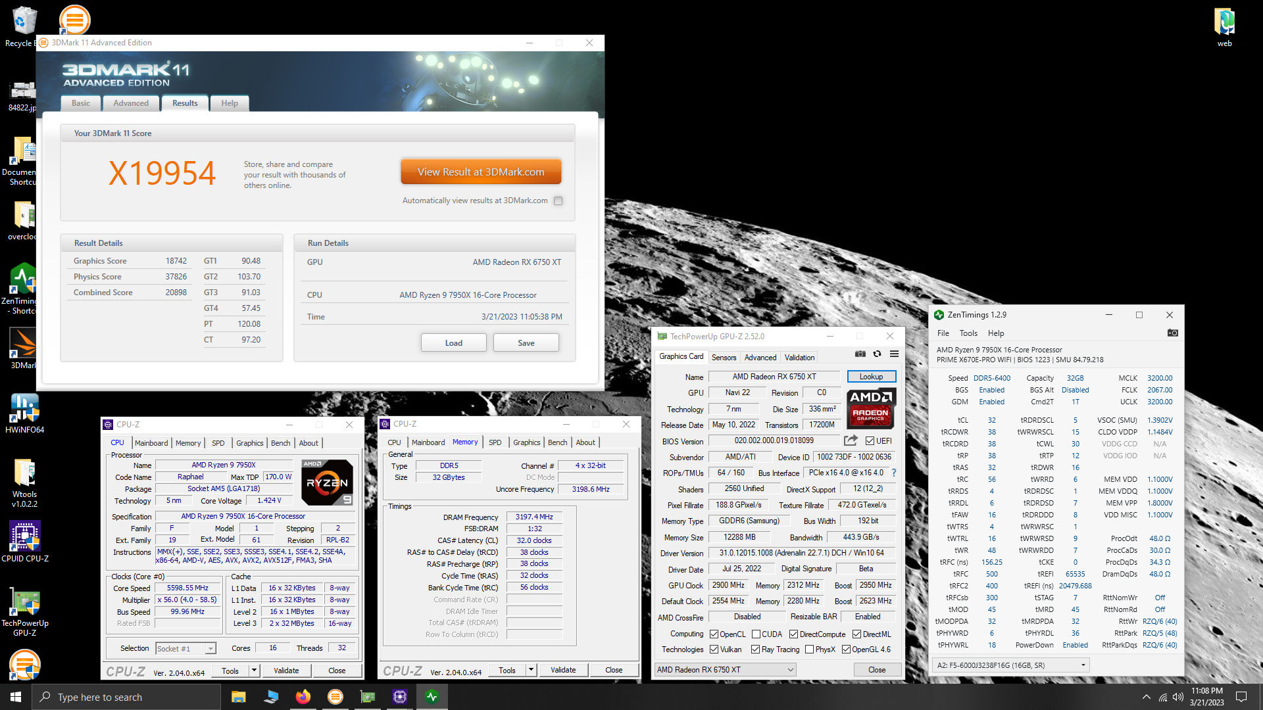This screenshot has width=1263, height=710.
Task: Click GPU-Z refresh icon
Action: (877, 354)
